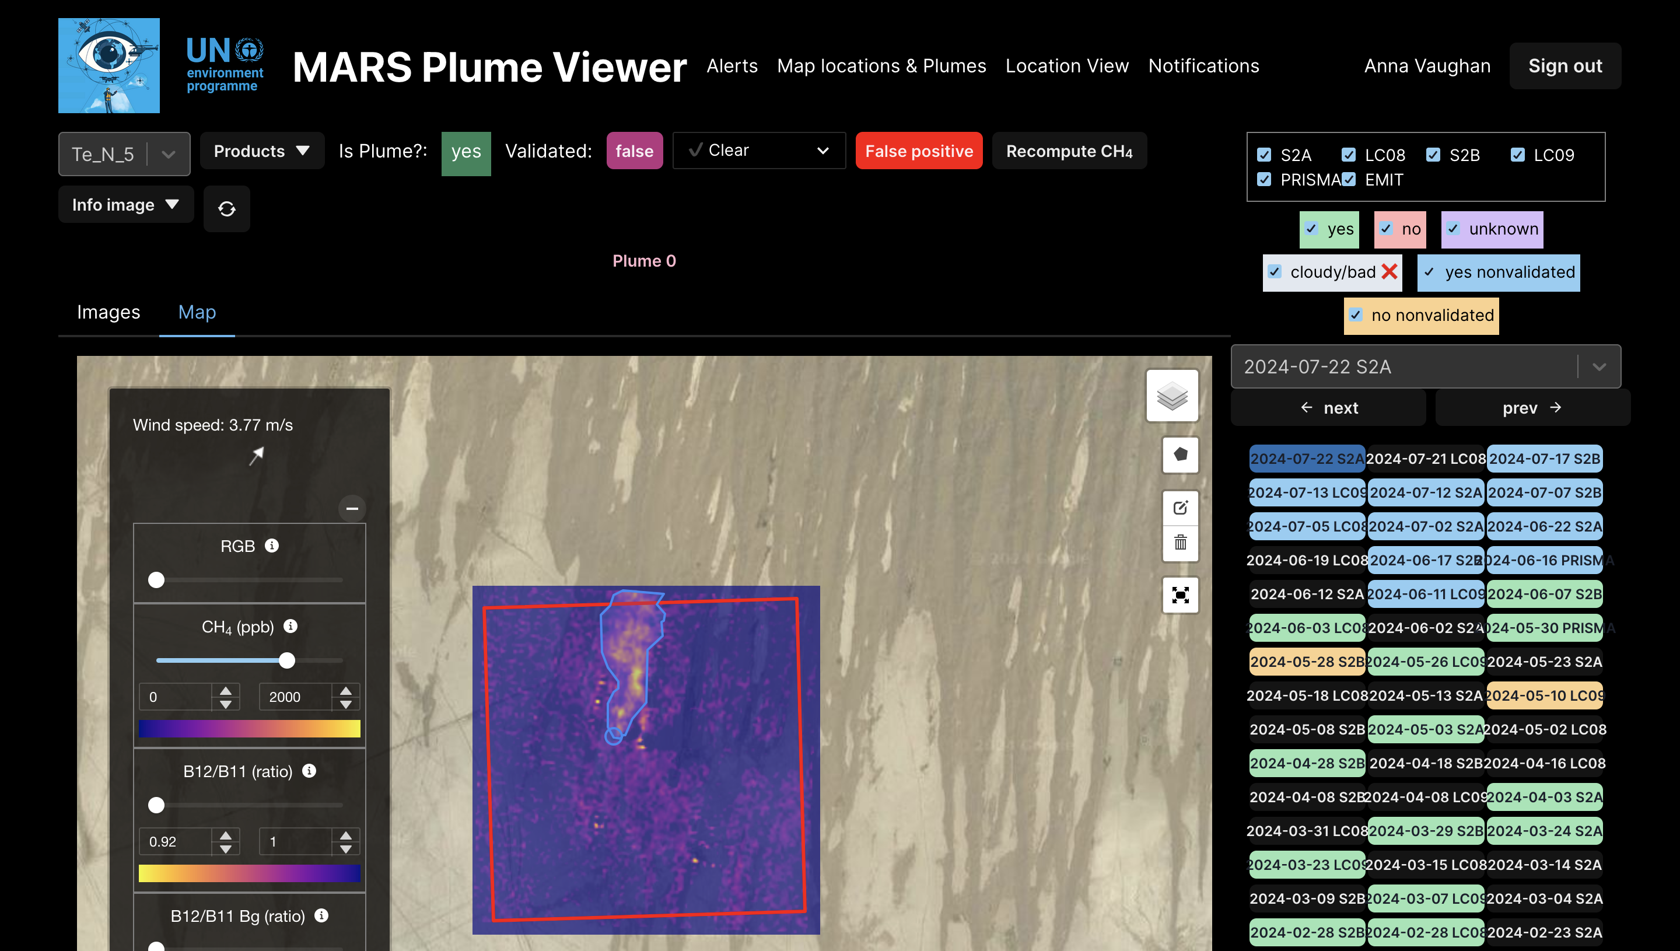Viewport: 1680px width, 951px height.
Task: Open Location View in navigation
Action: click(x=1067, y=66)
